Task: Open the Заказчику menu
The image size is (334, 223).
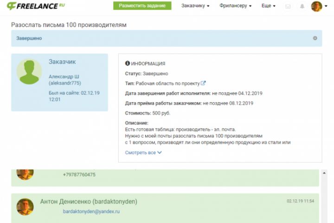Action: pyautogui.click(x=195, y=6)
